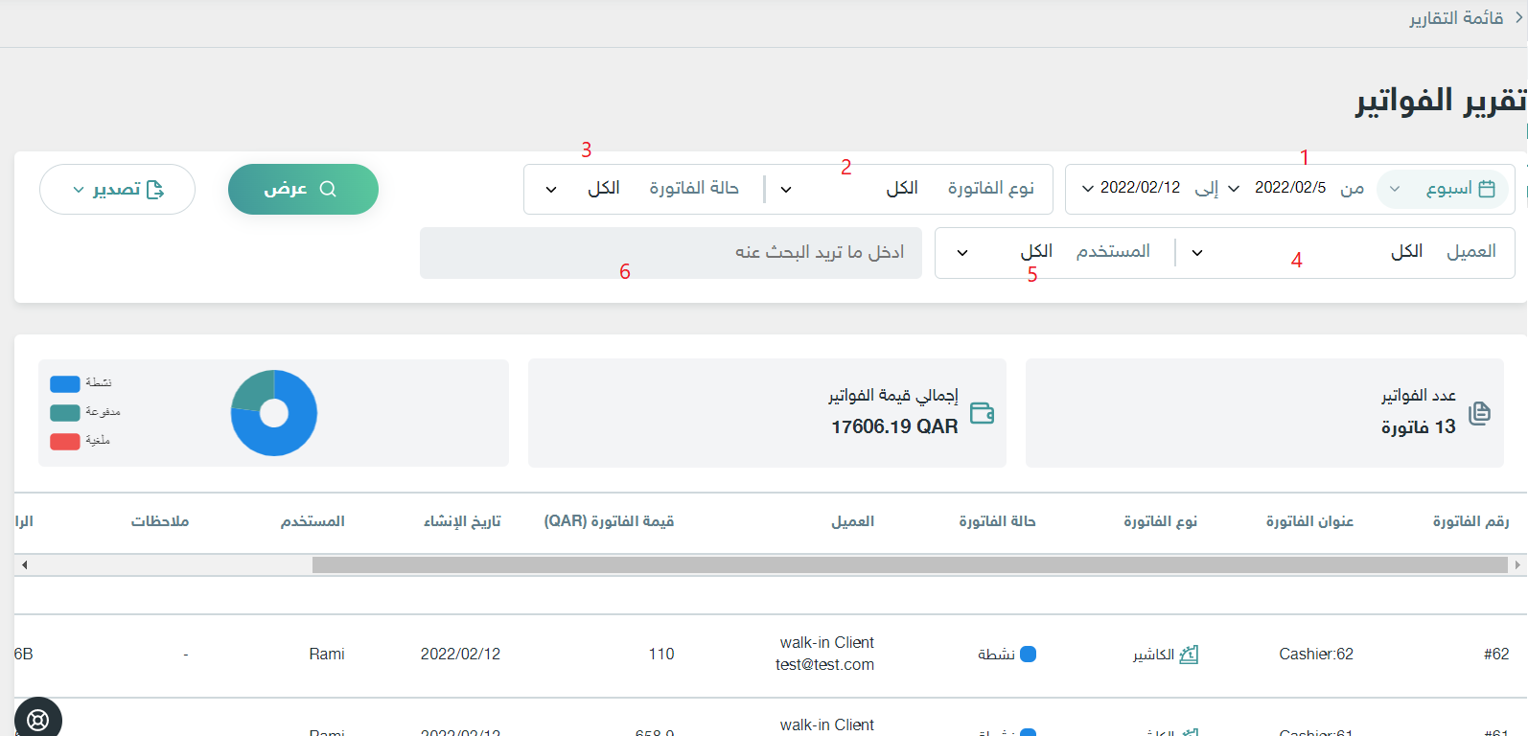Click the رقم الفاتورة column header

pyautogui.click(x=1470, y=521)
